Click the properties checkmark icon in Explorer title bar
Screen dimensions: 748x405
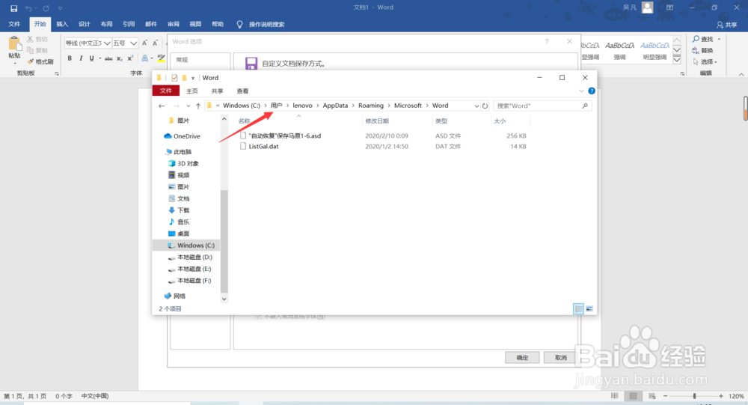click(x=174, y=78)
